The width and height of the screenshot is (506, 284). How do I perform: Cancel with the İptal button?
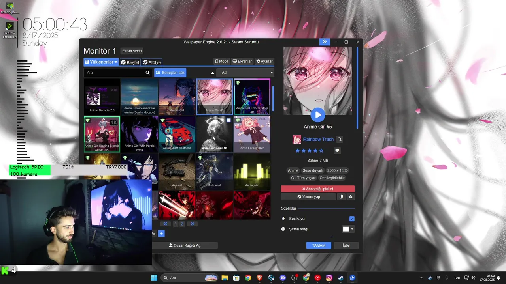click(x=346, y=245)
